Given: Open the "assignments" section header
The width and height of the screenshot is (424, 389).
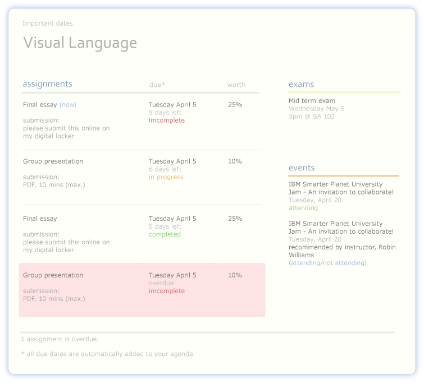Looking at the screenshot, I should coord(47,84).
